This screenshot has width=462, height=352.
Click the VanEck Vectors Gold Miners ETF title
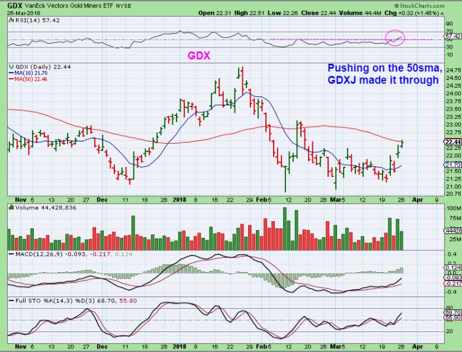[x=68, y=5]
